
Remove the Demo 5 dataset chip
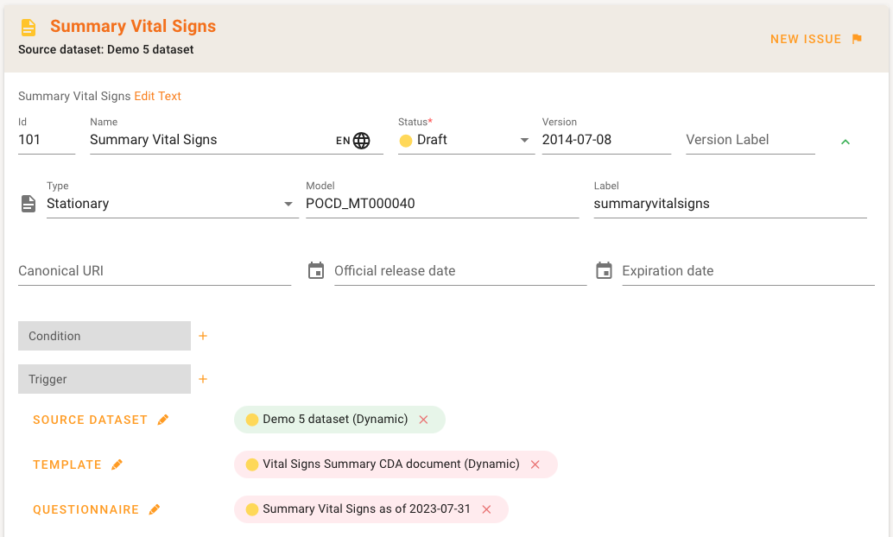(x=423, y=420)
